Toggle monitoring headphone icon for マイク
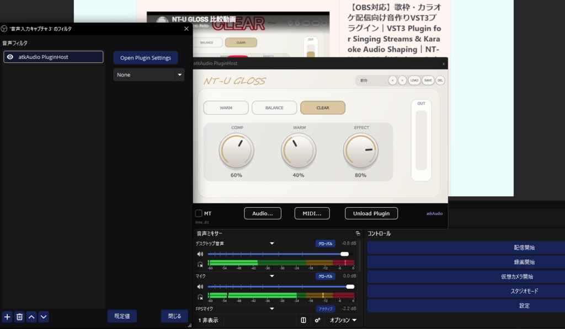 [x=200, y=298]
